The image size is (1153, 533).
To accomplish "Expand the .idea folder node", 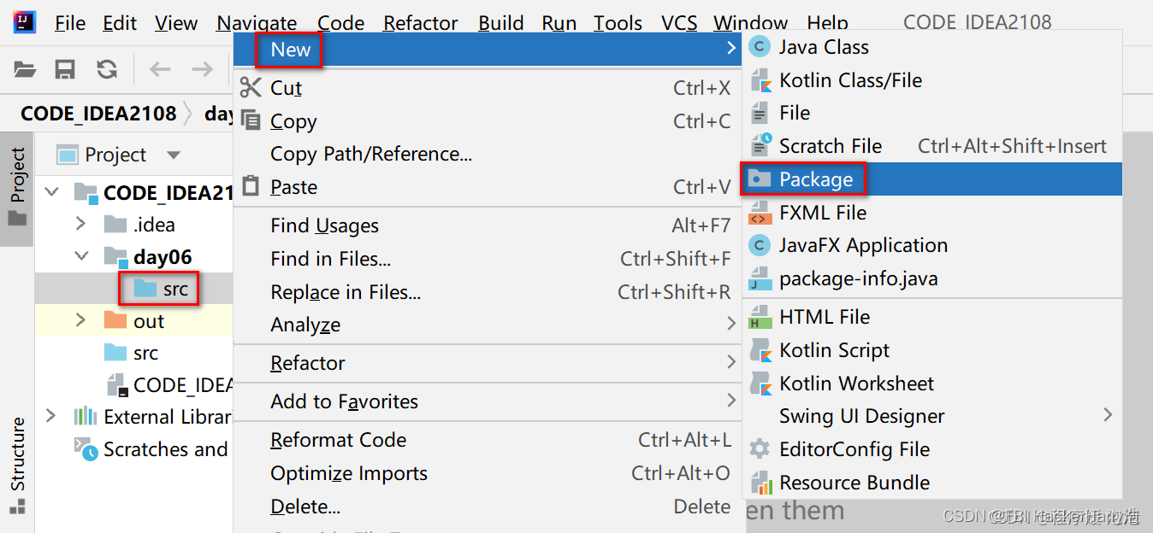I will pos(81,224).
